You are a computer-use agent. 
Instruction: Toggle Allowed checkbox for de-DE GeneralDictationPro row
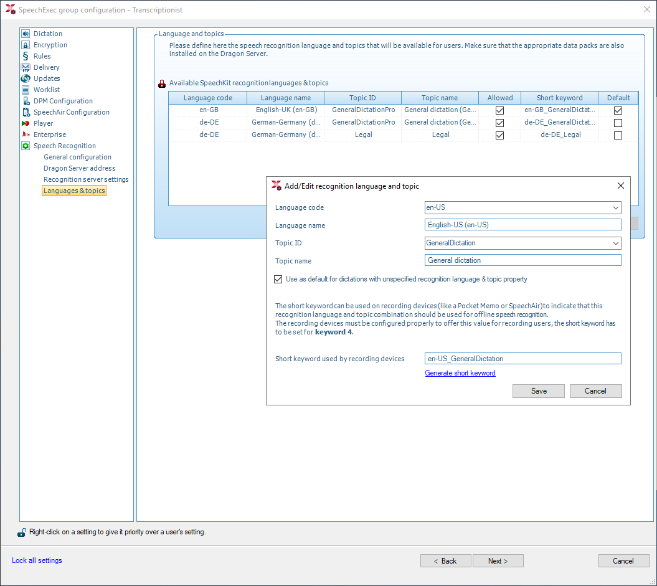click(x=499, y=123)
